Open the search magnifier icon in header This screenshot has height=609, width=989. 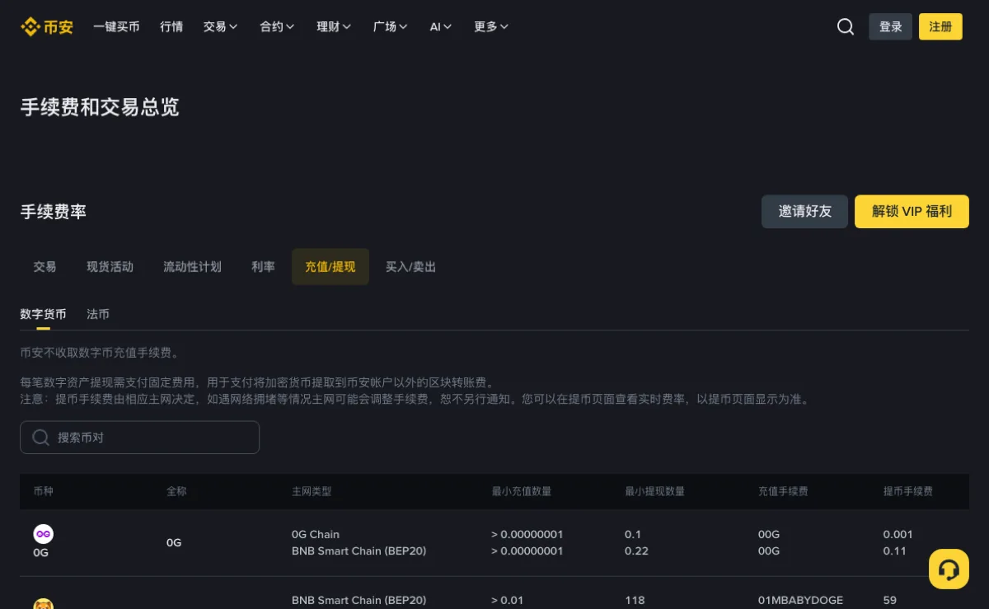tap(846, 26)
